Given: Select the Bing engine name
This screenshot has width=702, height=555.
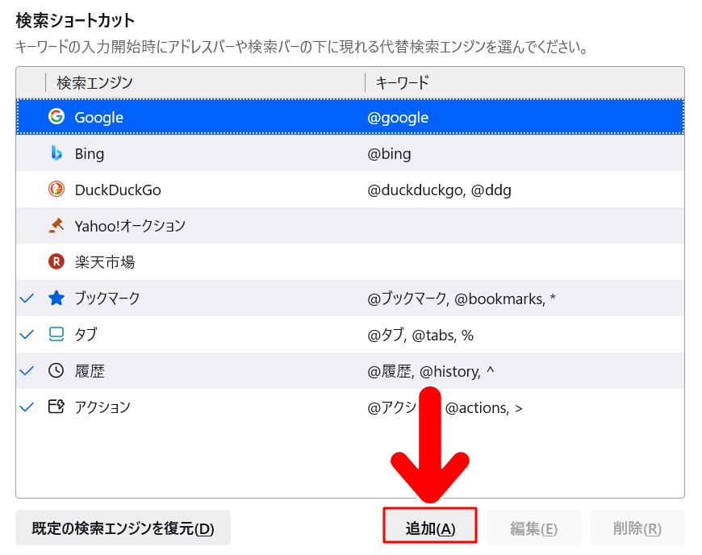Looking at the screenshot, I should (x=90, y=153).
